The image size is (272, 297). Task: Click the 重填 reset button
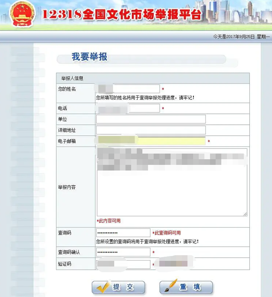click(186, 287)
